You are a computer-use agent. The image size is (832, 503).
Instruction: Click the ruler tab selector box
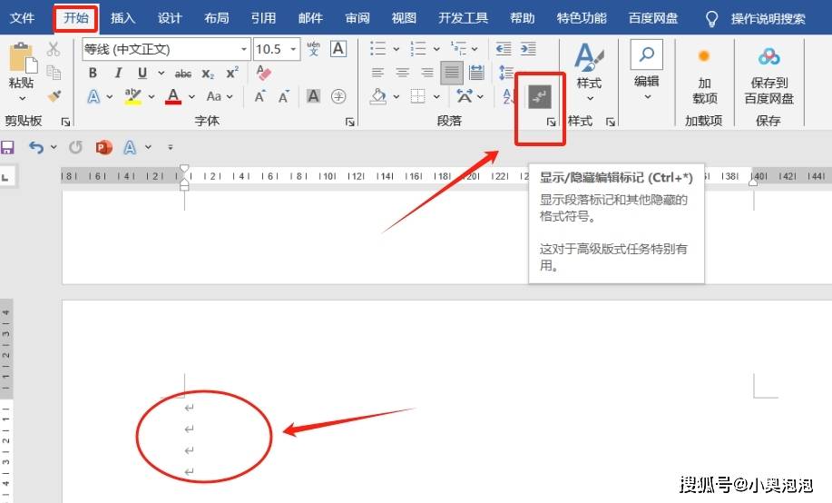(6, 176)
